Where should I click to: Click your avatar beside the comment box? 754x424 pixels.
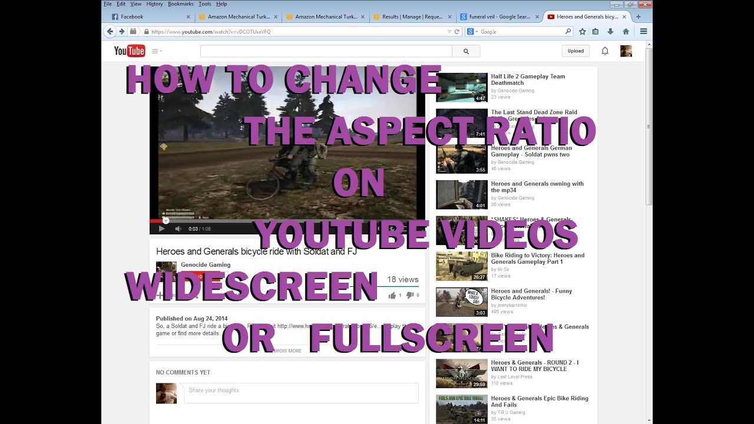[166, 393]
